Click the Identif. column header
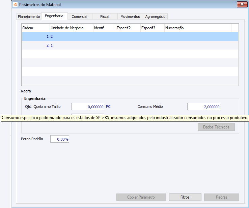This screenshot has width=249, height=208. pyautogui.click(x=105, y=28)
